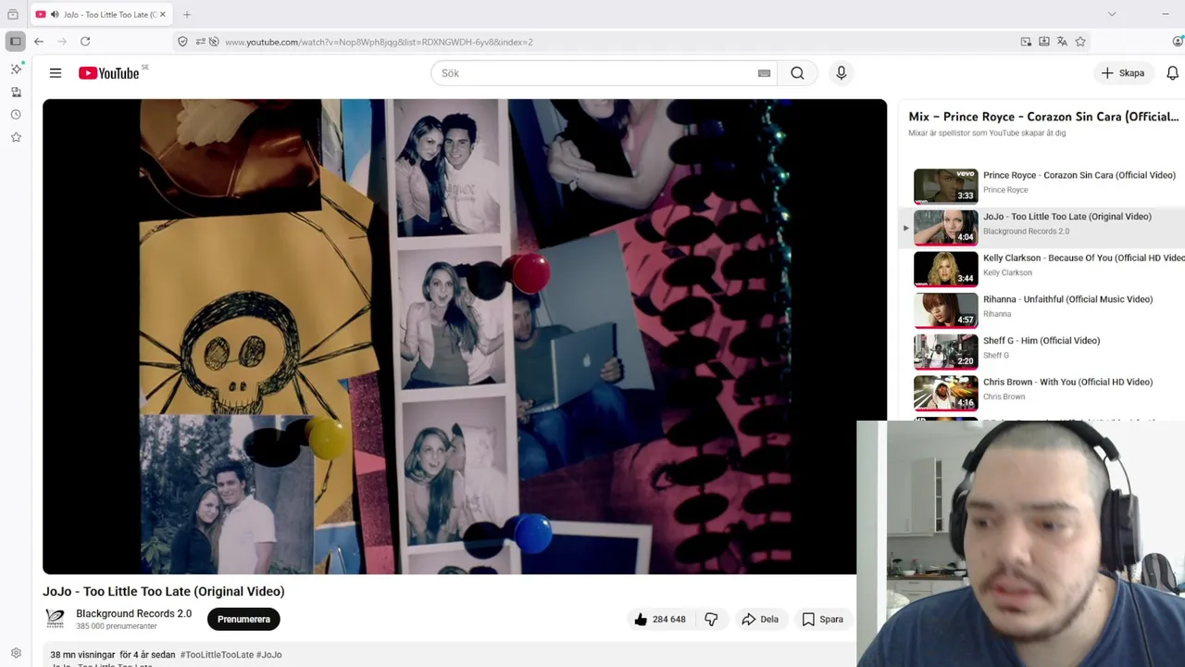Click the #JoJo hashtag
This screenshot has height=667, width=1185.
[x=268, y=655]
